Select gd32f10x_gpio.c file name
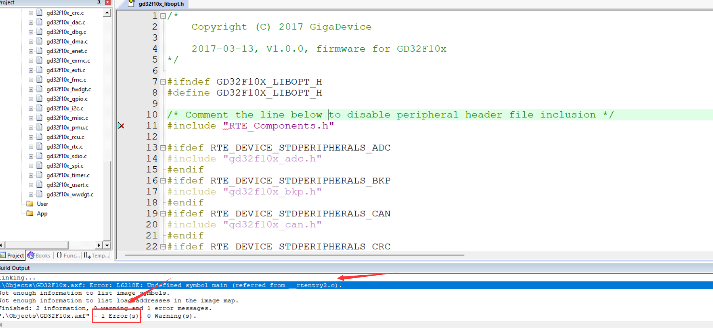713x328 pixels. [x=67, y=99]
